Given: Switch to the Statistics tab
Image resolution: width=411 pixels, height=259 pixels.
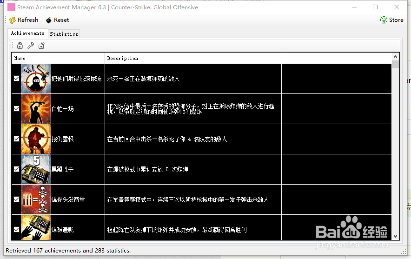Looking at the screenshot, I should pyautogui.click(x=64, y=34).
